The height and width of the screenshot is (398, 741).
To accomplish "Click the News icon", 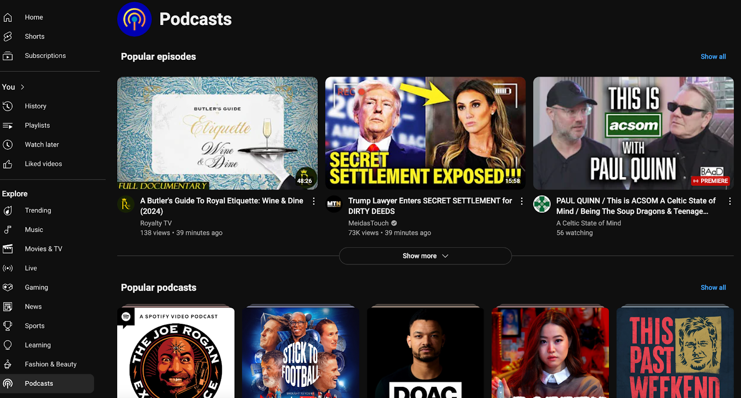I will 7,307.
